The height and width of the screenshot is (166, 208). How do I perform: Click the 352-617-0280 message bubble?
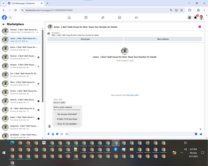(59, 103)
